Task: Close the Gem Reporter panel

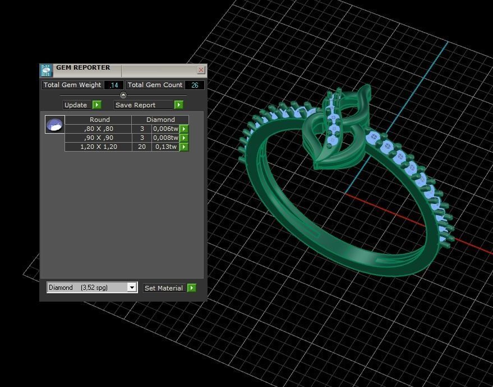Action: pyautogui.click(x=201, y=70)
